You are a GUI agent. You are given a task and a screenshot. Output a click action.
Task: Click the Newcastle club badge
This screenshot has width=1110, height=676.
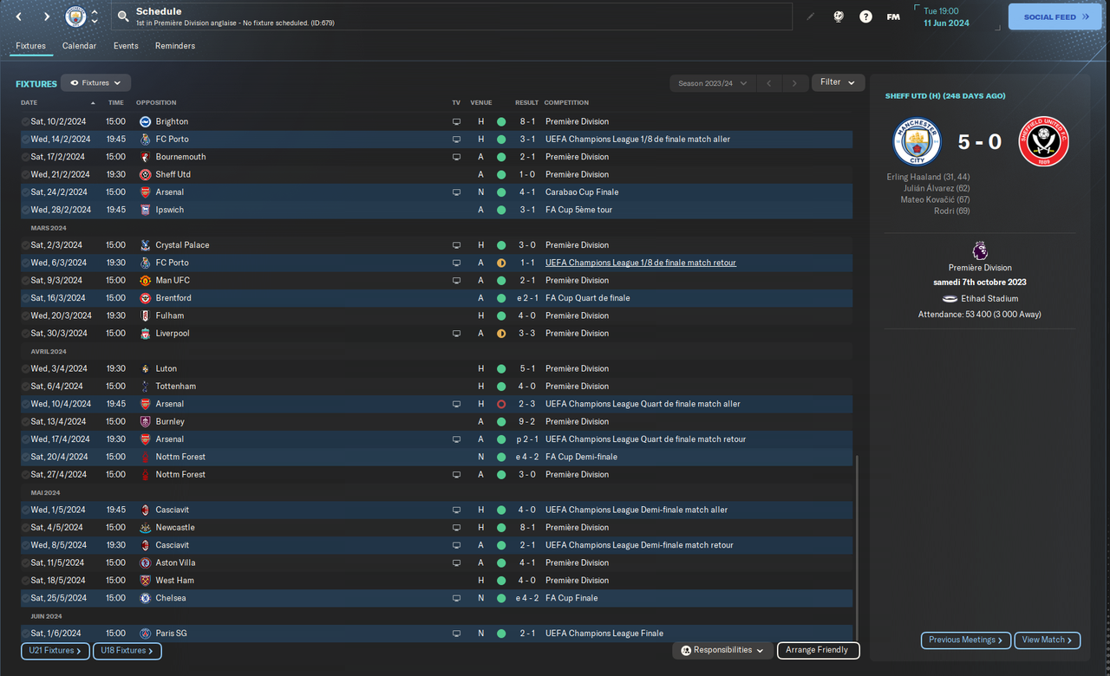pos(146,528)
